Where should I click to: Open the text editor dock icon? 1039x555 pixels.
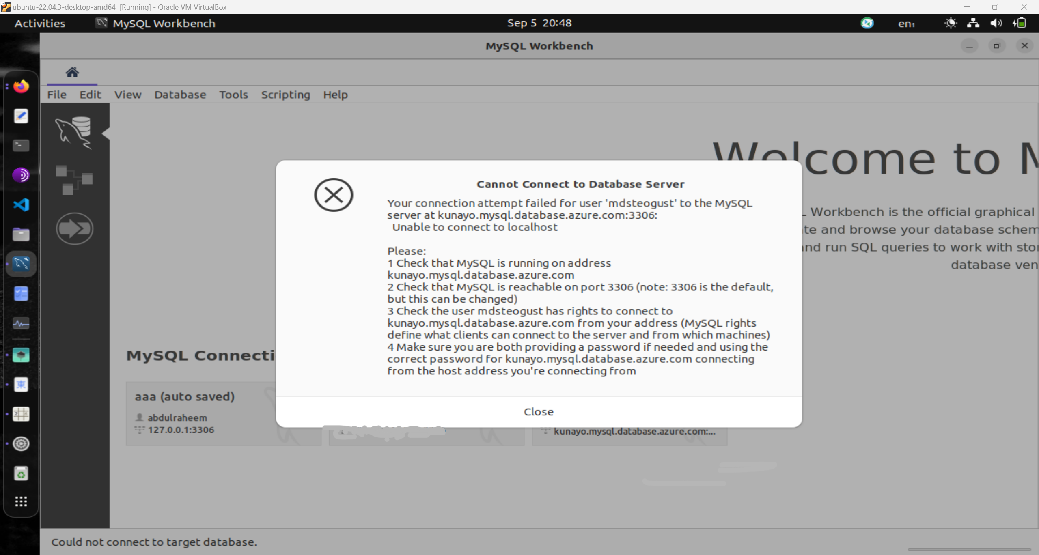pyautogui.click(x=21, y=116)
